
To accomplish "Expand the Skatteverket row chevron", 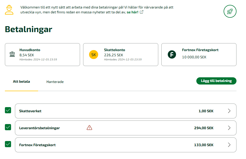I will coord(229,111).
